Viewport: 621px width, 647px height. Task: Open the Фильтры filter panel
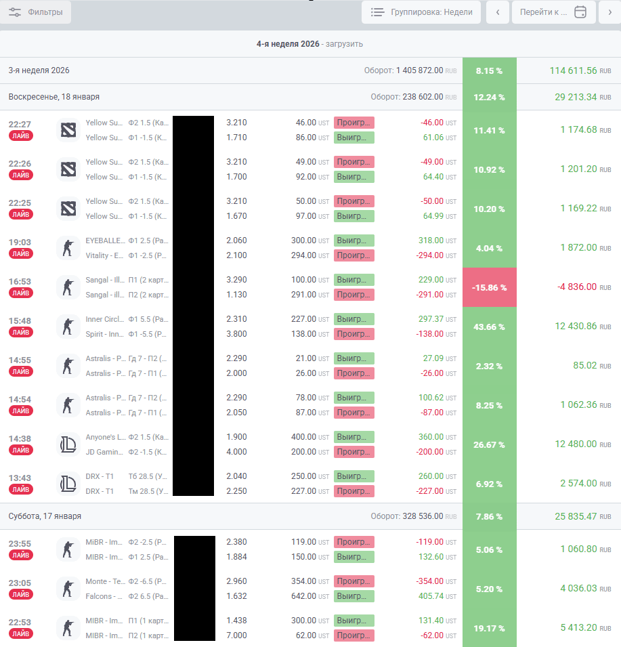pos(35,12)
